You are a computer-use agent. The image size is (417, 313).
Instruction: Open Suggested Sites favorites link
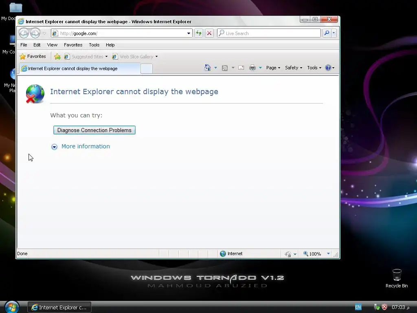86,56
